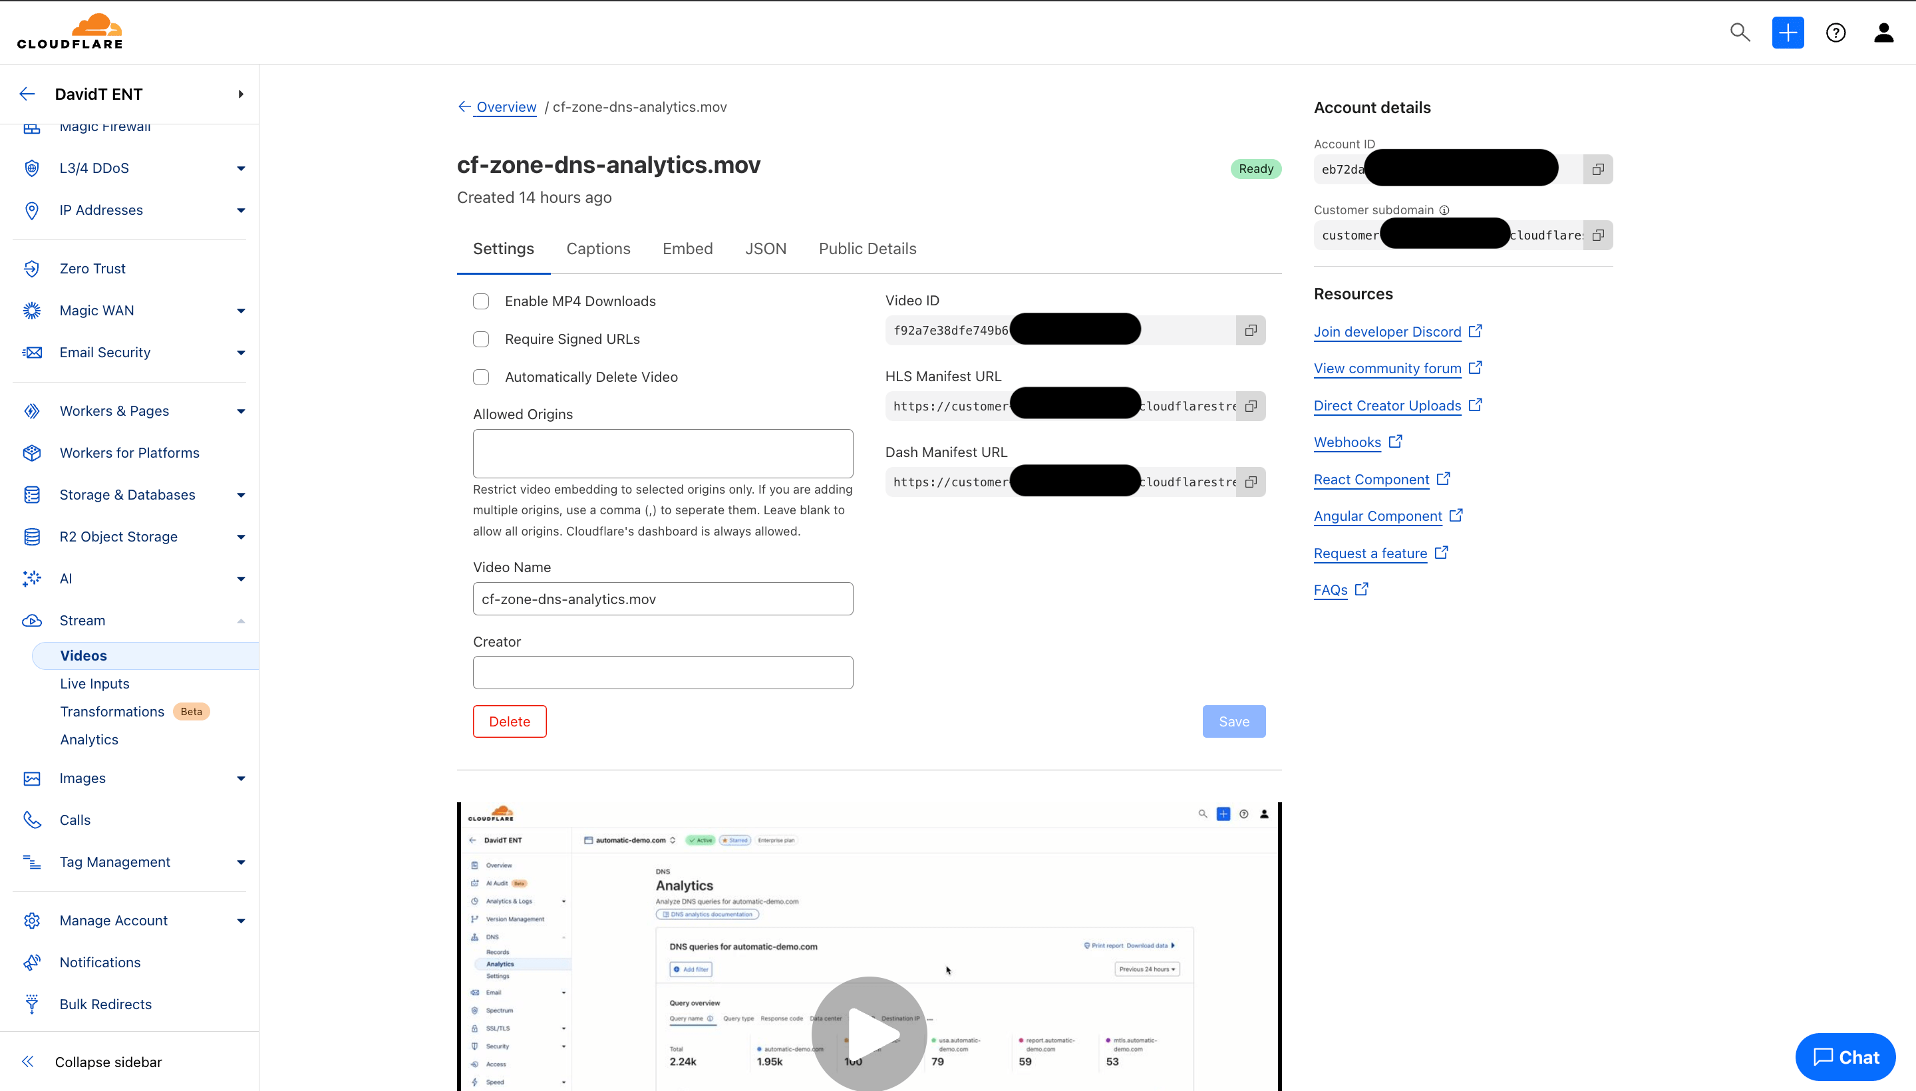Open the Join developer Discord link
This screenshot has width=1916, height=1091.
click(1387, 331)
